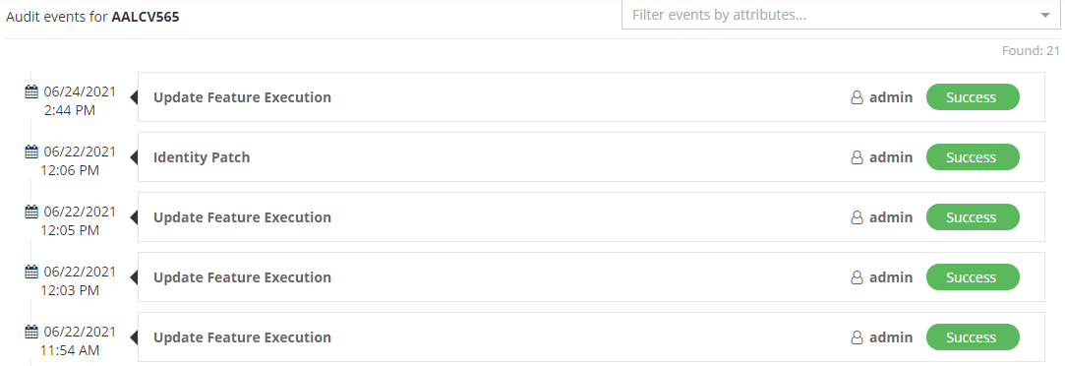
Task: Click calendar icon beside 11:54 AM event
Action: (x=31, y=332)
